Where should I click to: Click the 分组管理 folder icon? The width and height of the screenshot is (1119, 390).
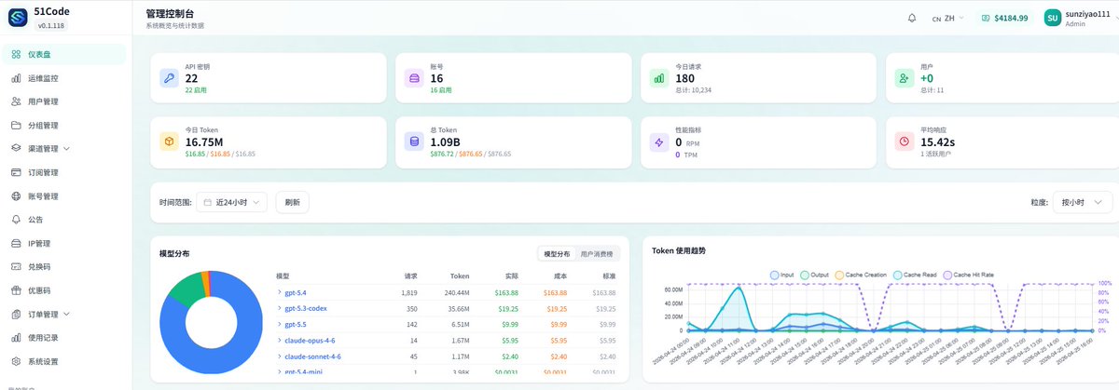[x=16, y=126]
